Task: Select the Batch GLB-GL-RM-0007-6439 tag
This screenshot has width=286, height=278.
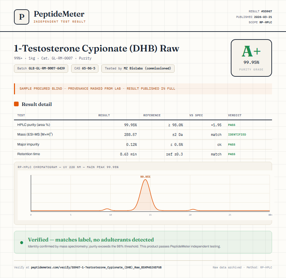Action: (x=41, y=68)
